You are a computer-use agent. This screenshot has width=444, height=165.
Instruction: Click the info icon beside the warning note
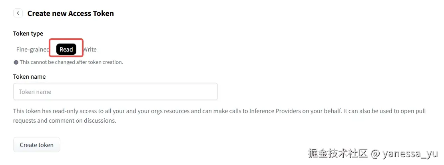tap(16, 62)
